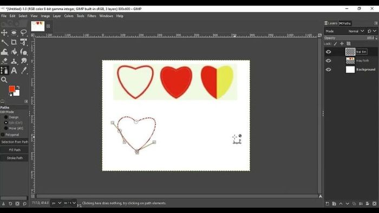Close the image tab with X icon
This screenshot has width=379, height=213.
[x=48, y=26]
